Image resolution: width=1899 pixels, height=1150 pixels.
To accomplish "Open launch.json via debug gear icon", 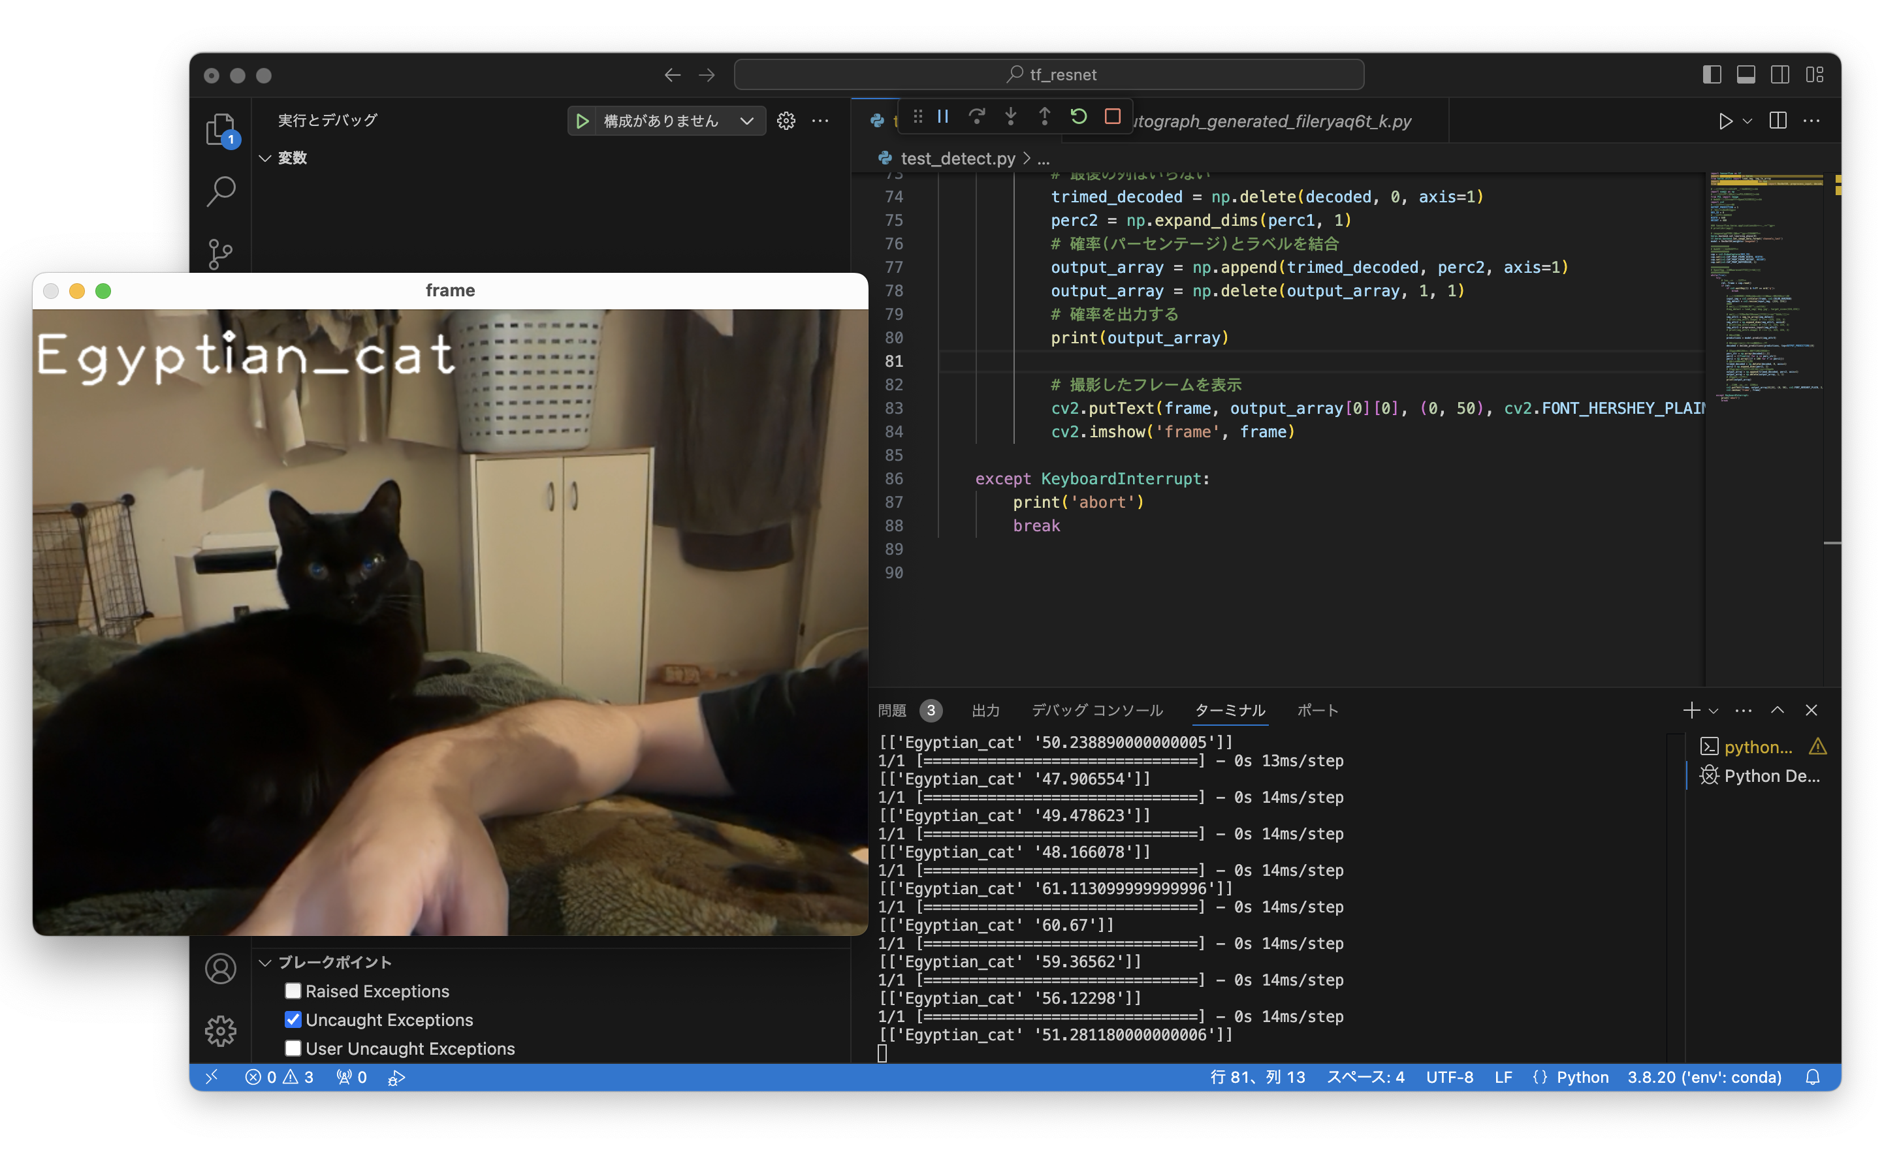I will pyautogui.click(x=786, y=121).
